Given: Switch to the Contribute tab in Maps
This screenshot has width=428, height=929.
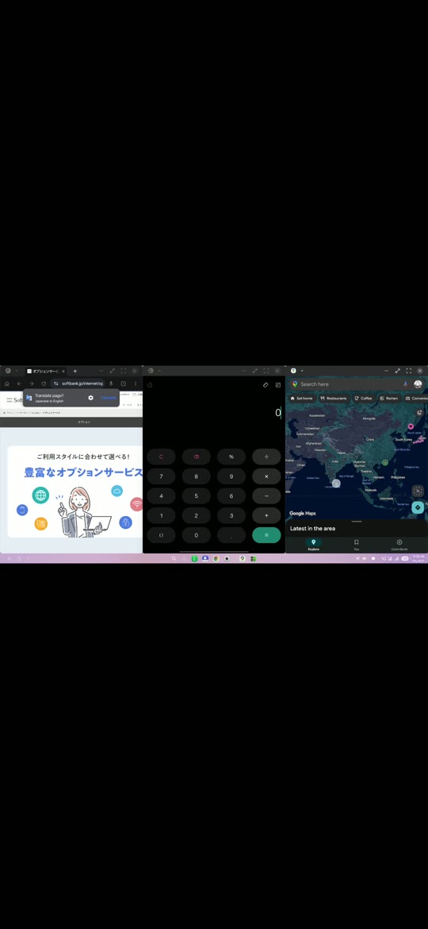Looking at the screenshot, I should (399, 545).
